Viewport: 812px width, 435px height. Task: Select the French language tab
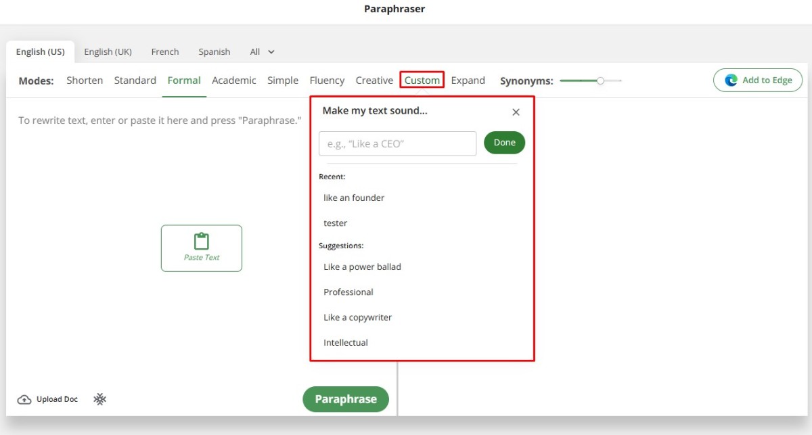165,51
